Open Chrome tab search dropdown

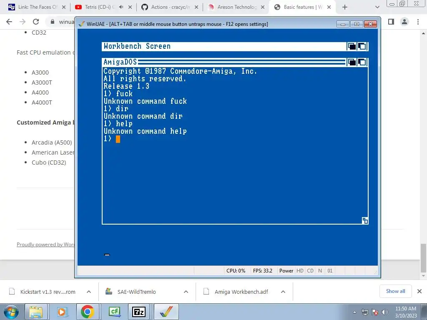tap(377, 7)
